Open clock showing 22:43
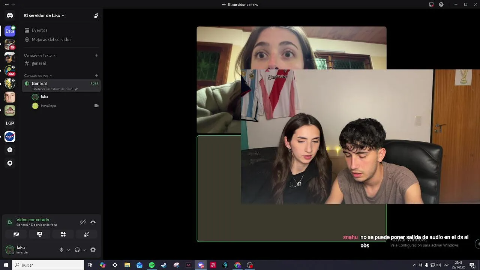The image size is (480, 270). 458,265
